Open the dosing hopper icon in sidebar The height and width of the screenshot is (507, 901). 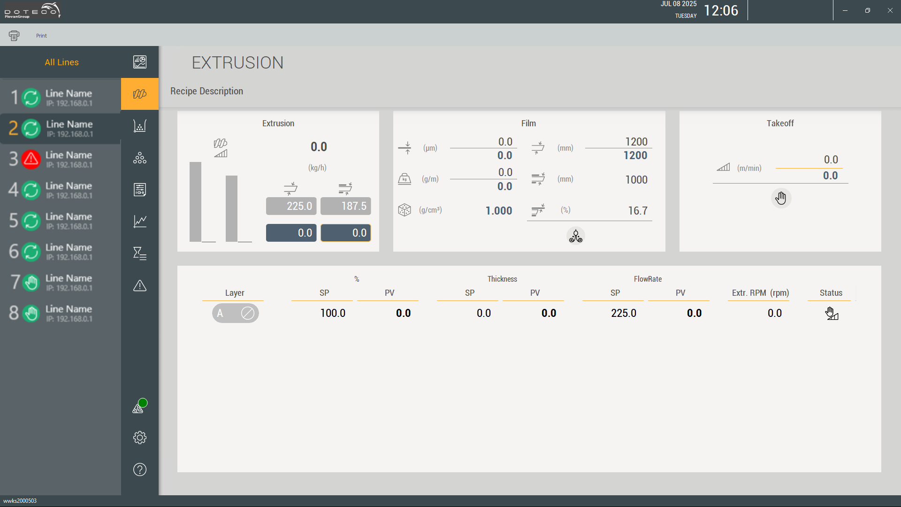point(140,126)
